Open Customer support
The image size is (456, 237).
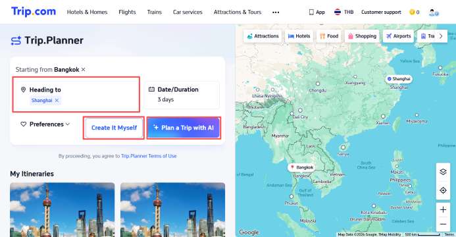(381, 13)
